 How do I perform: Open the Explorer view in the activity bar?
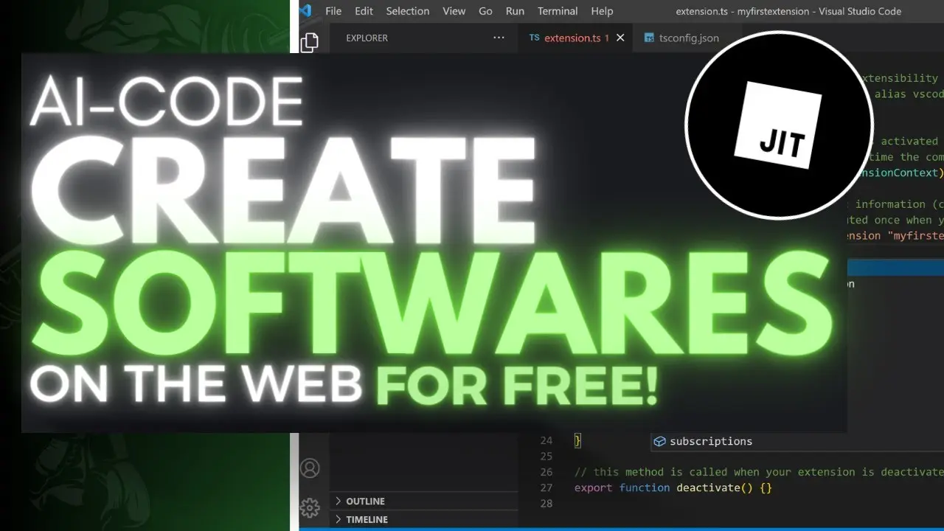click(310, 42)
